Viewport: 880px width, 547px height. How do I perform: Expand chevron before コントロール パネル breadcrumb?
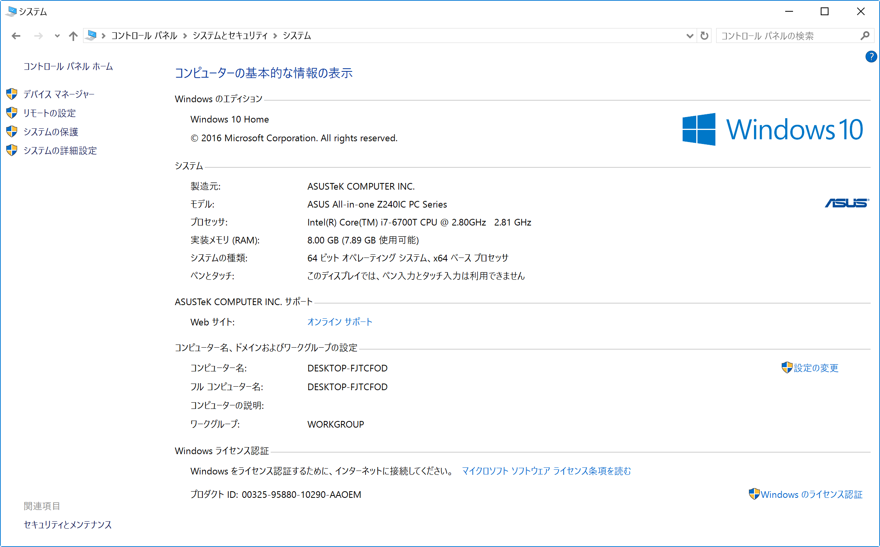click(104, 36)
